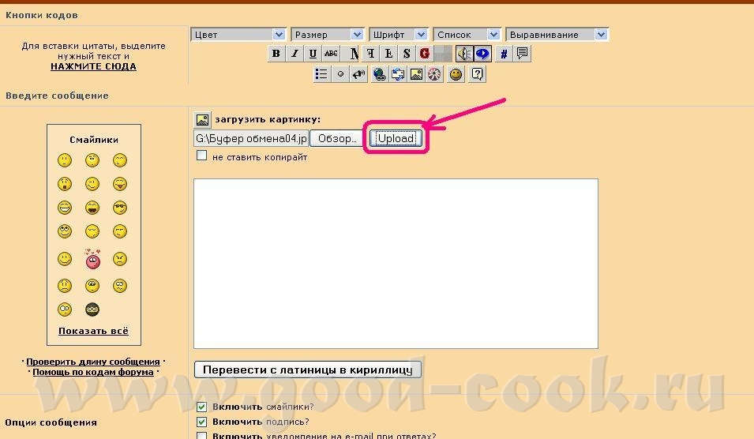Click 'Перевести с латиницы в кириллицу' button

point(308,370)
